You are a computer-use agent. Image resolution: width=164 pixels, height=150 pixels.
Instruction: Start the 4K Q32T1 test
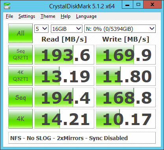point(20,76)
